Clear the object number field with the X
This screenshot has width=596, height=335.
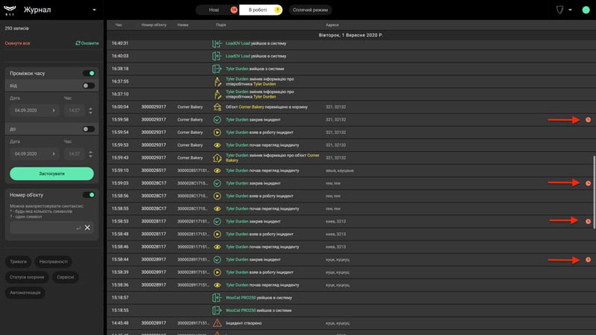tap(87, 228)
